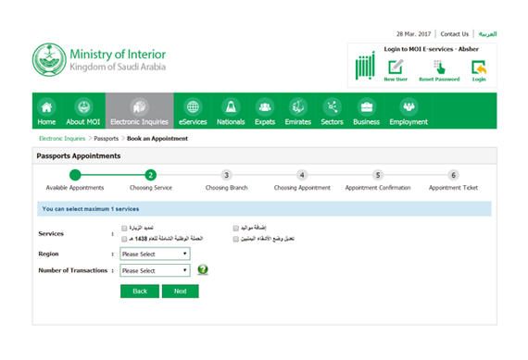Click the Login arrow icon
This screenshot has width=528, height=360.
(479, 67)
